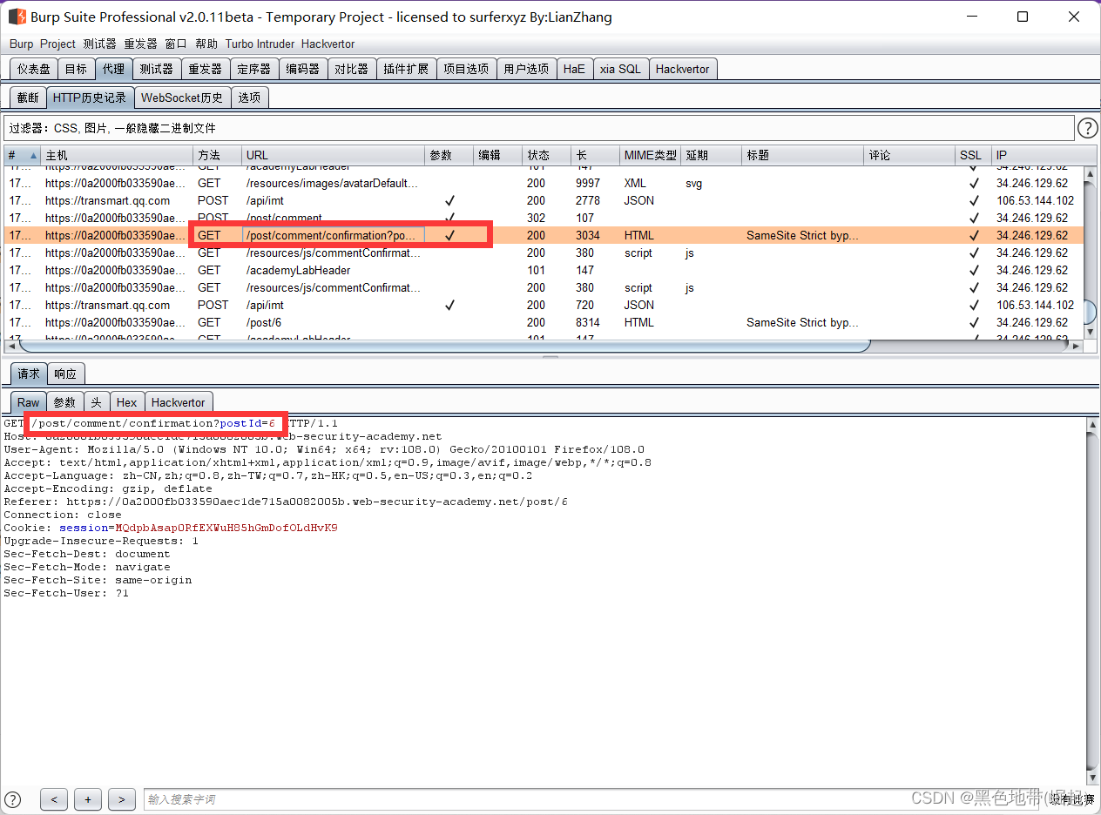
Task: Open the Hex request view tab
Action: 127,402
